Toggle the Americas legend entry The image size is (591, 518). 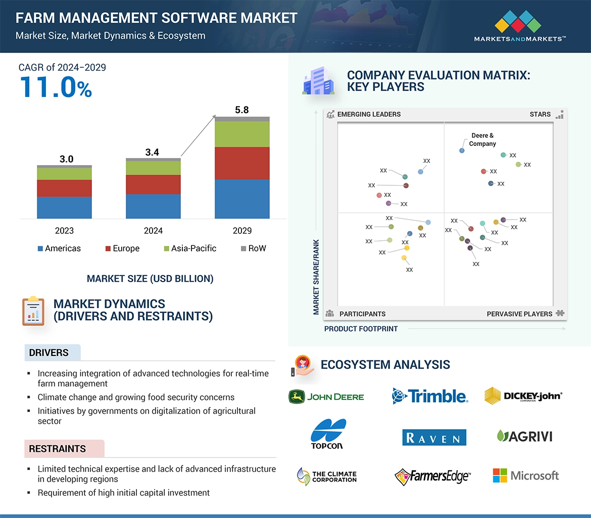tap(59, 248)
